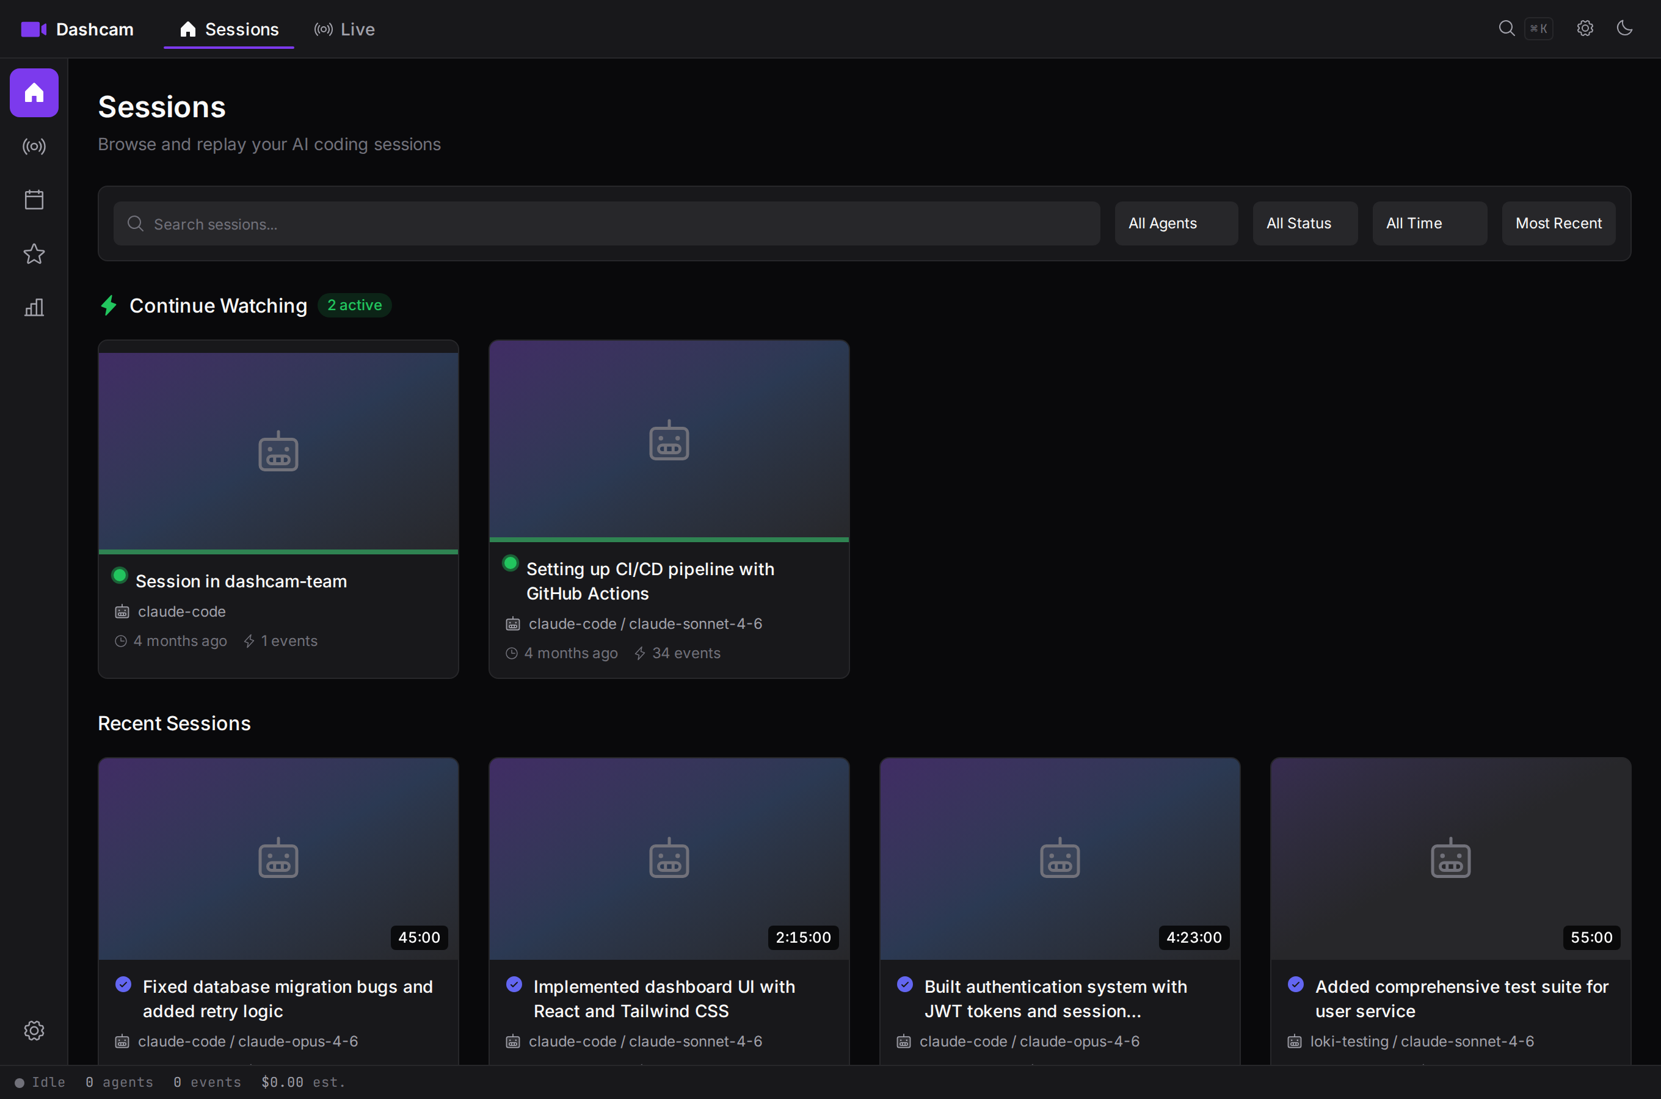
Task: Click the 4:23:00 duration badge
Action: point(1193,938)
